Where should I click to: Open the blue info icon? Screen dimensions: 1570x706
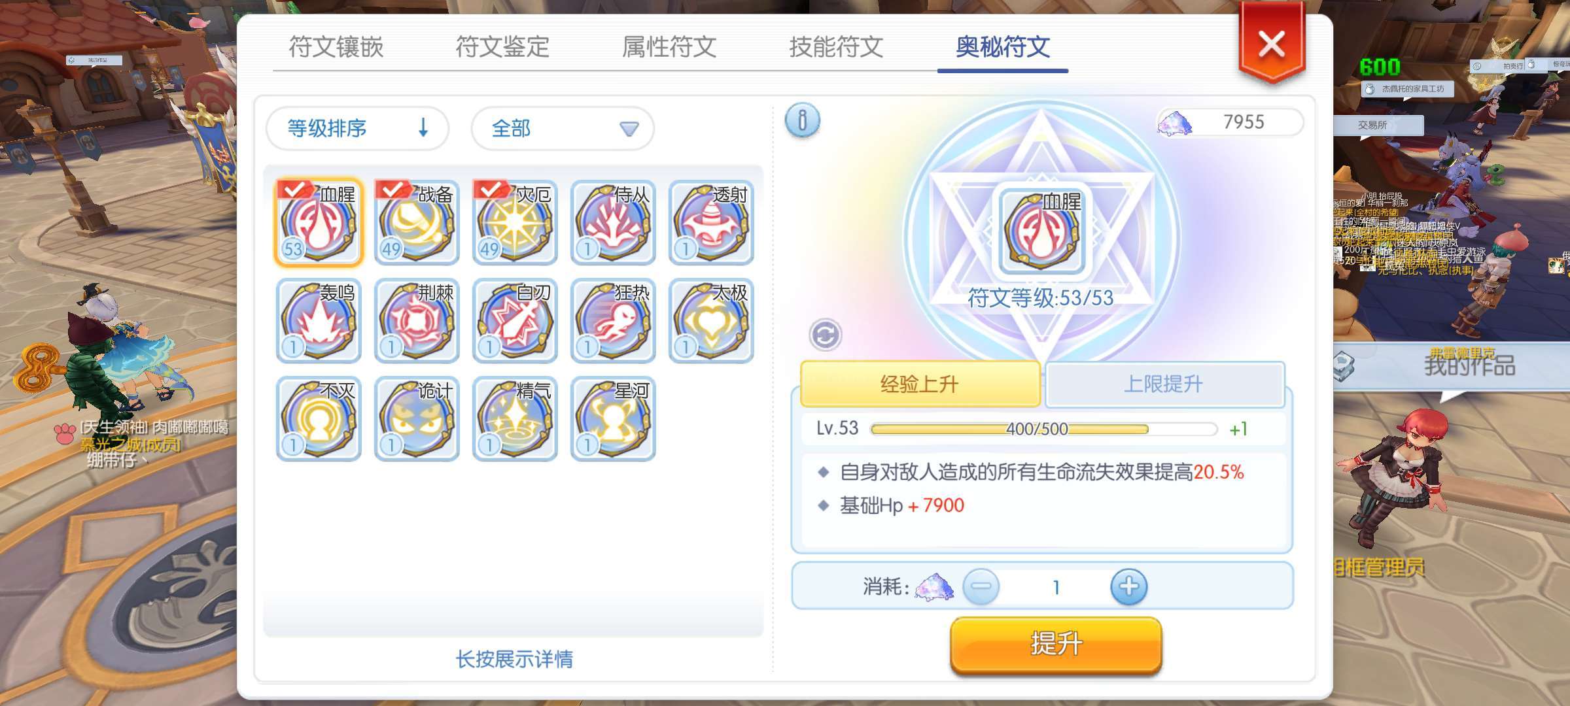802,121
